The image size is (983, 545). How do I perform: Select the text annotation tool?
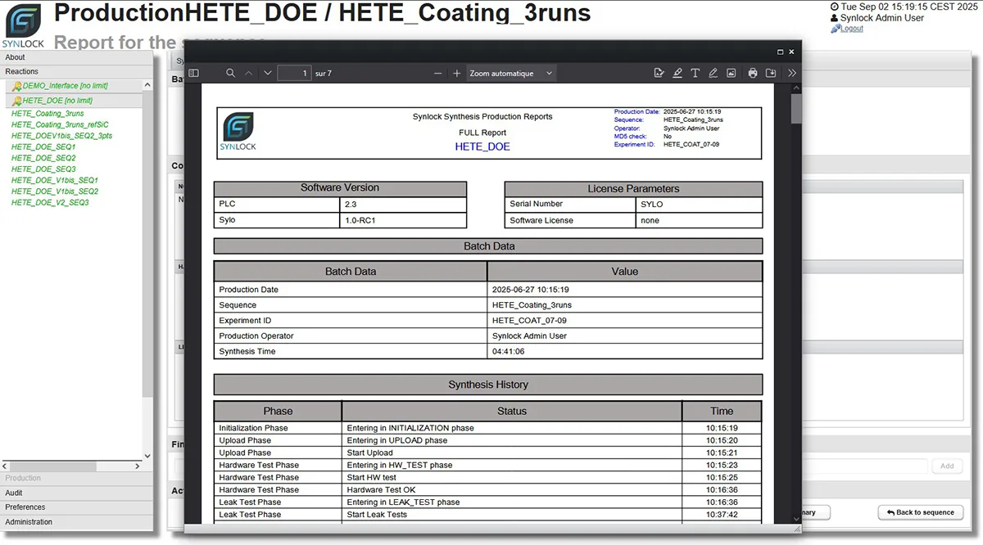(x=695, y=73)
